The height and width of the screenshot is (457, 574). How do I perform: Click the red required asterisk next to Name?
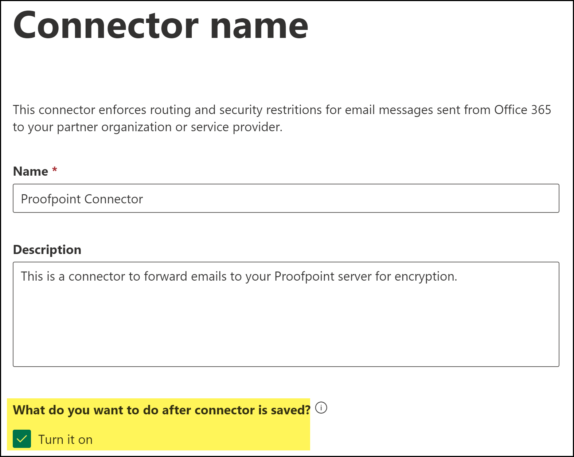(x=55, y=170)
